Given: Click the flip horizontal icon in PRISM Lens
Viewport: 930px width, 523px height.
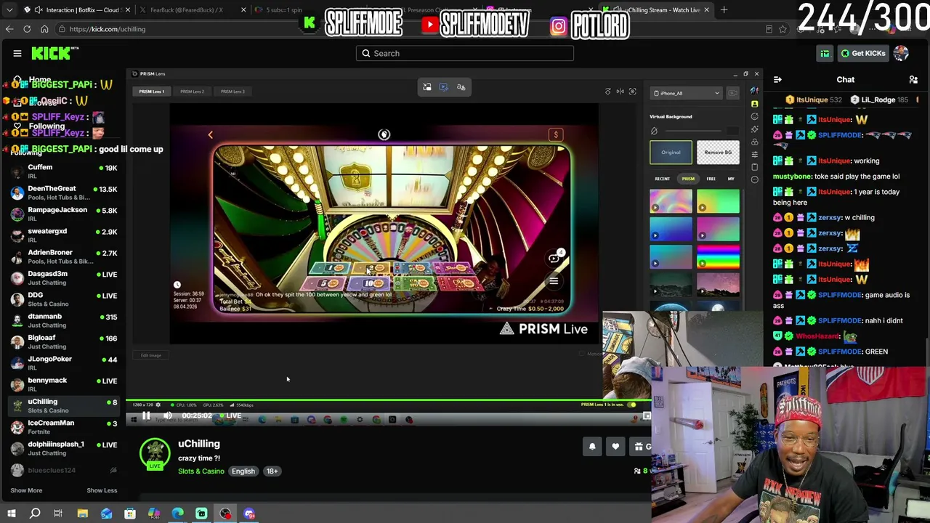Looking at the screenshot, I should [x=620, y=92].
